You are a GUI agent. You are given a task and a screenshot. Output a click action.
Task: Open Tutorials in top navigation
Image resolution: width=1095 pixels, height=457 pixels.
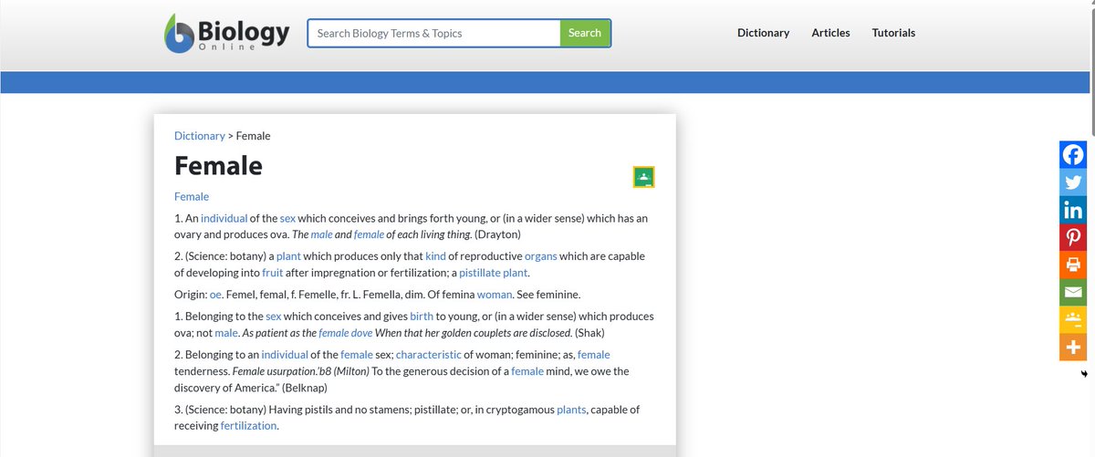coord(893,33)
